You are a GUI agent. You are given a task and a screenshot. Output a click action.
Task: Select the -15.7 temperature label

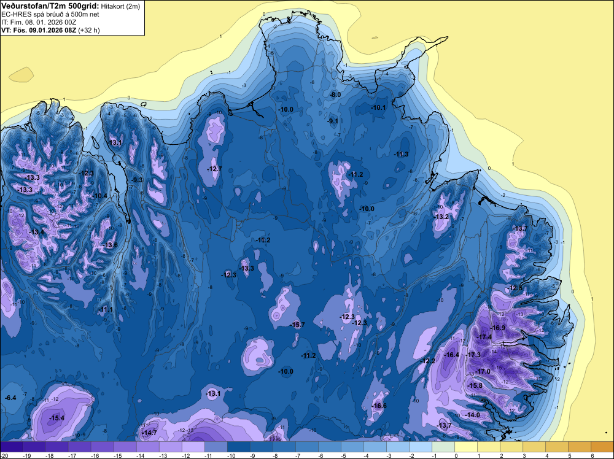[297, 325]
